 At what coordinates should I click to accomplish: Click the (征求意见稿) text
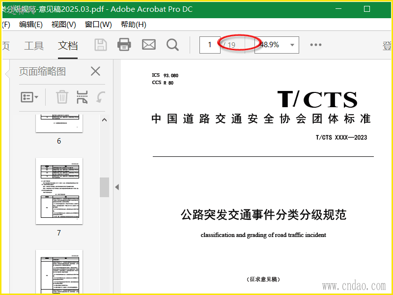coord(263,279)
